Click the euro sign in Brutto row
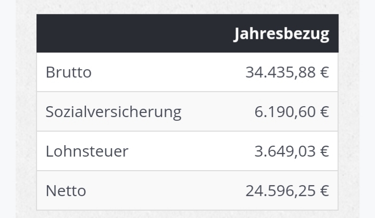 [324, 72]
